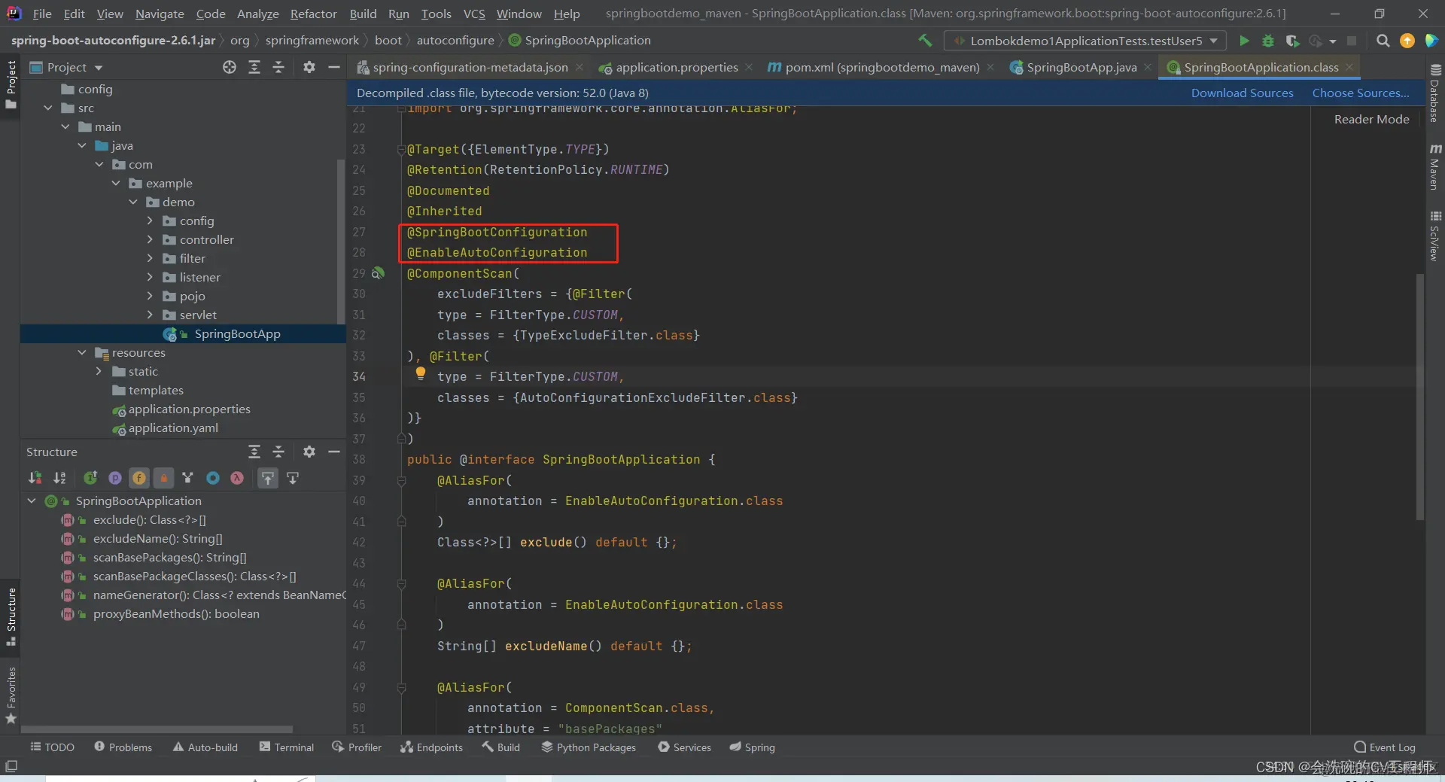
Task: Run with coverage shield icon
Action: (x=1292, y=41)
